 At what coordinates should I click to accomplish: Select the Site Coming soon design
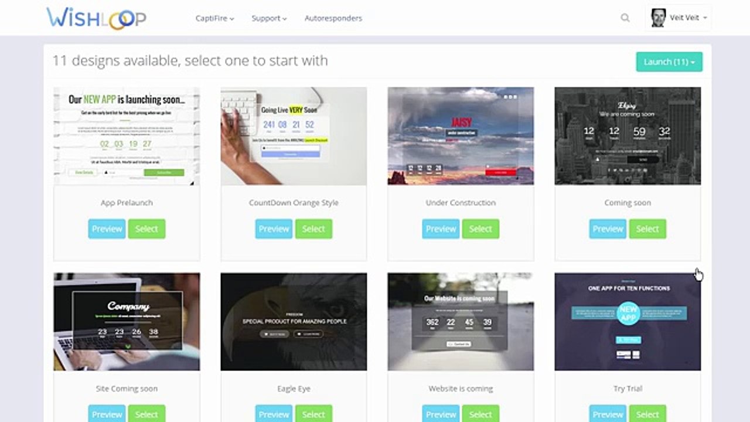point(146,414)
